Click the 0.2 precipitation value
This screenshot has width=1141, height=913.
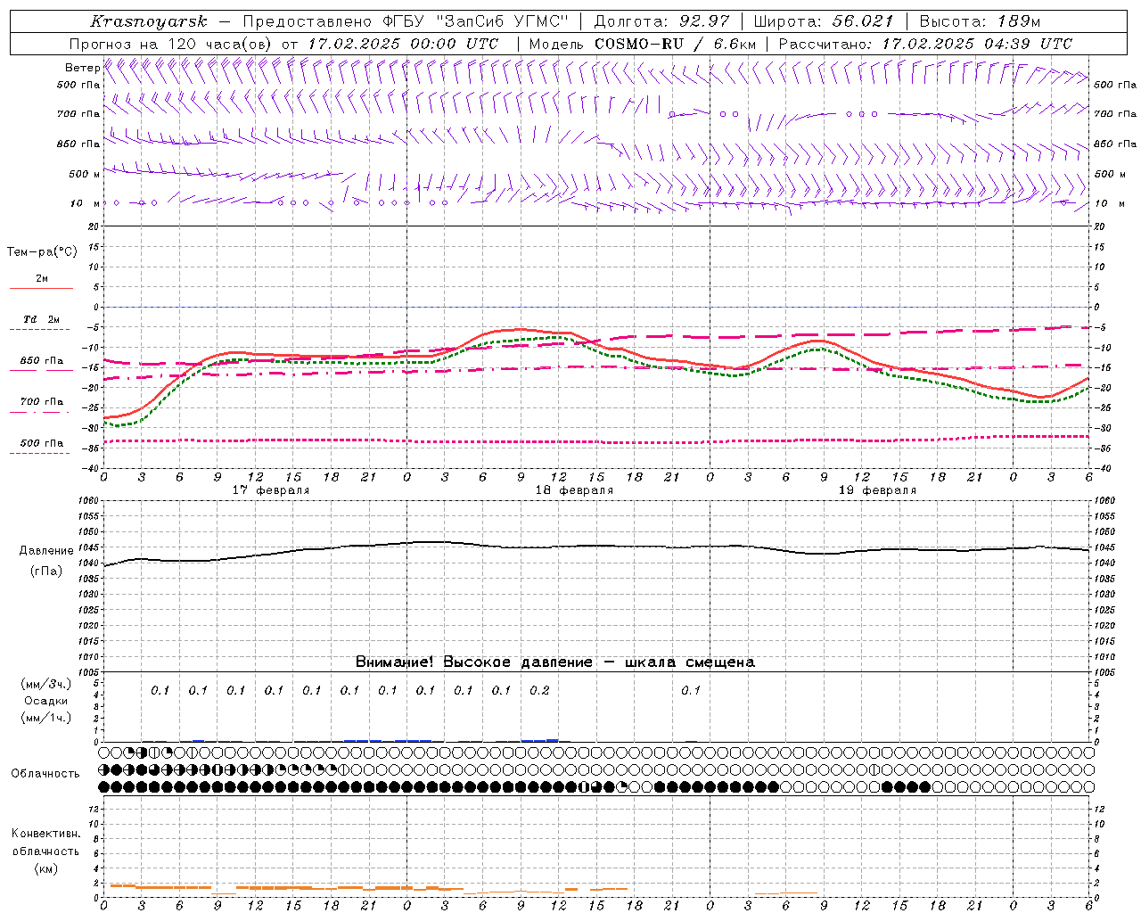pyautogui.click(x=539, y=690)
